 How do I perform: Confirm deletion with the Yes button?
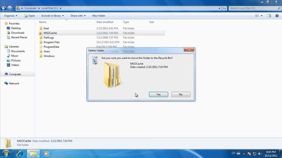point(159,94)
